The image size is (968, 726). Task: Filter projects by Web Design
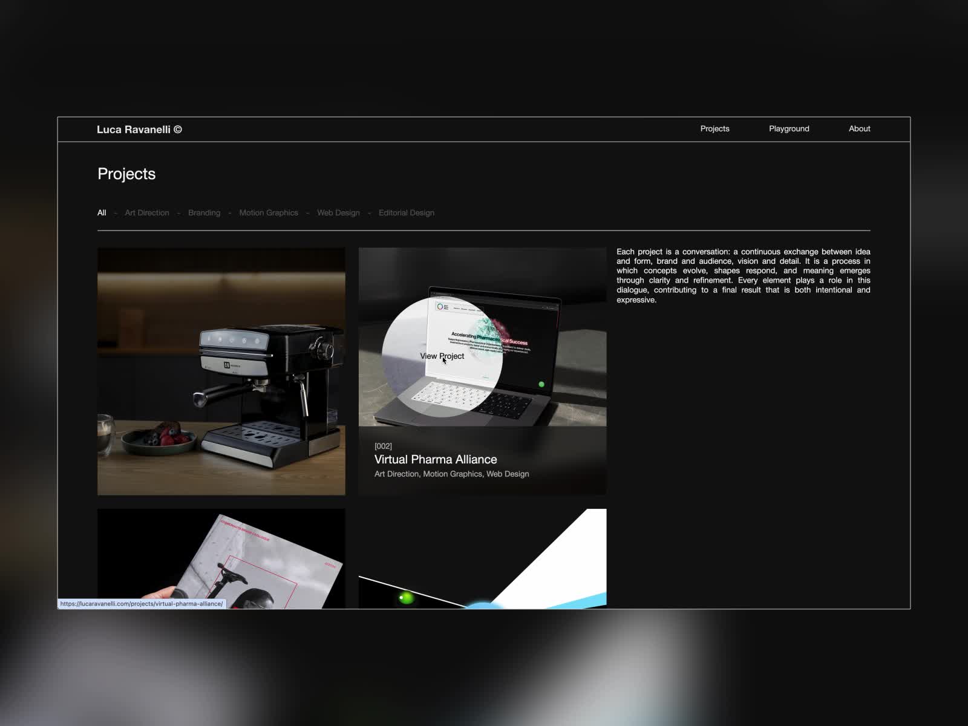(338, 213)
